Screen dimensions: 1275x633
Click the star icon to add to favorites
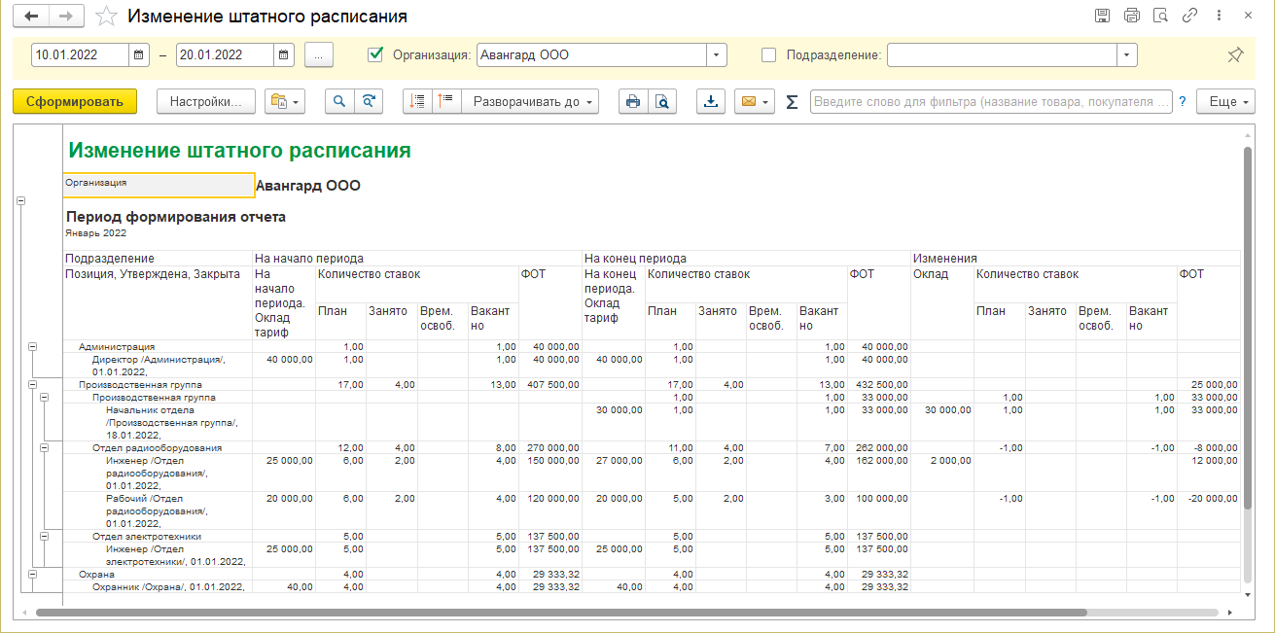click(108, 17)
